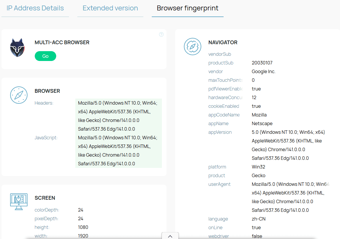Select the Browser fingerprint tab
Viewport: 340px width, 239px height.
(x=187, y=8)
